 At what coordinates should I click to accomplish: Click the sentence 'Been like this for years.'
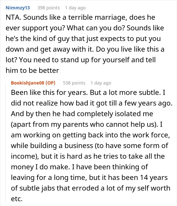tap(49, 93)
